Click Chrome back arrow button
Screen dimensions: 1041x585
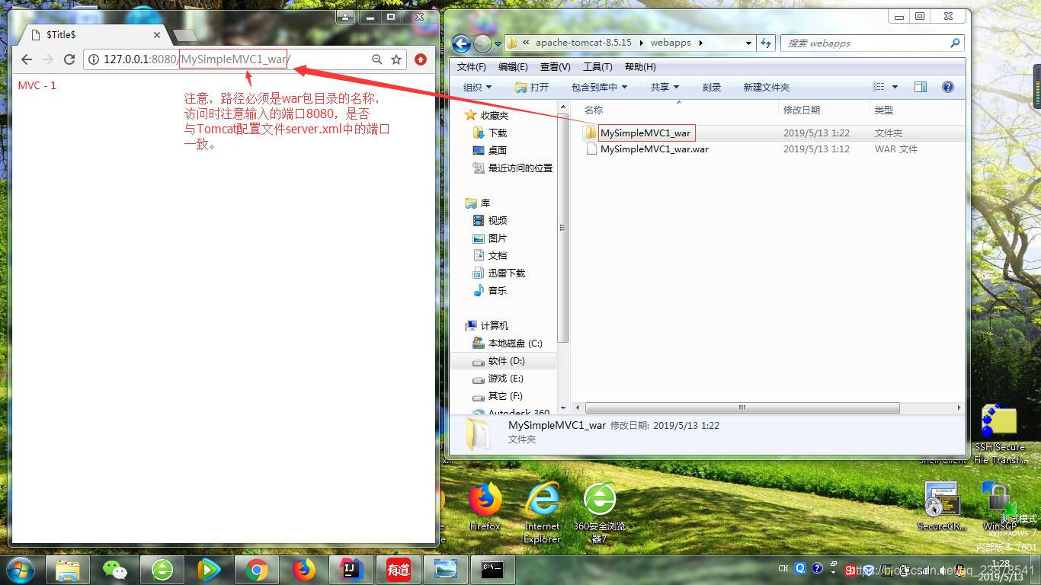click(27, 59)
